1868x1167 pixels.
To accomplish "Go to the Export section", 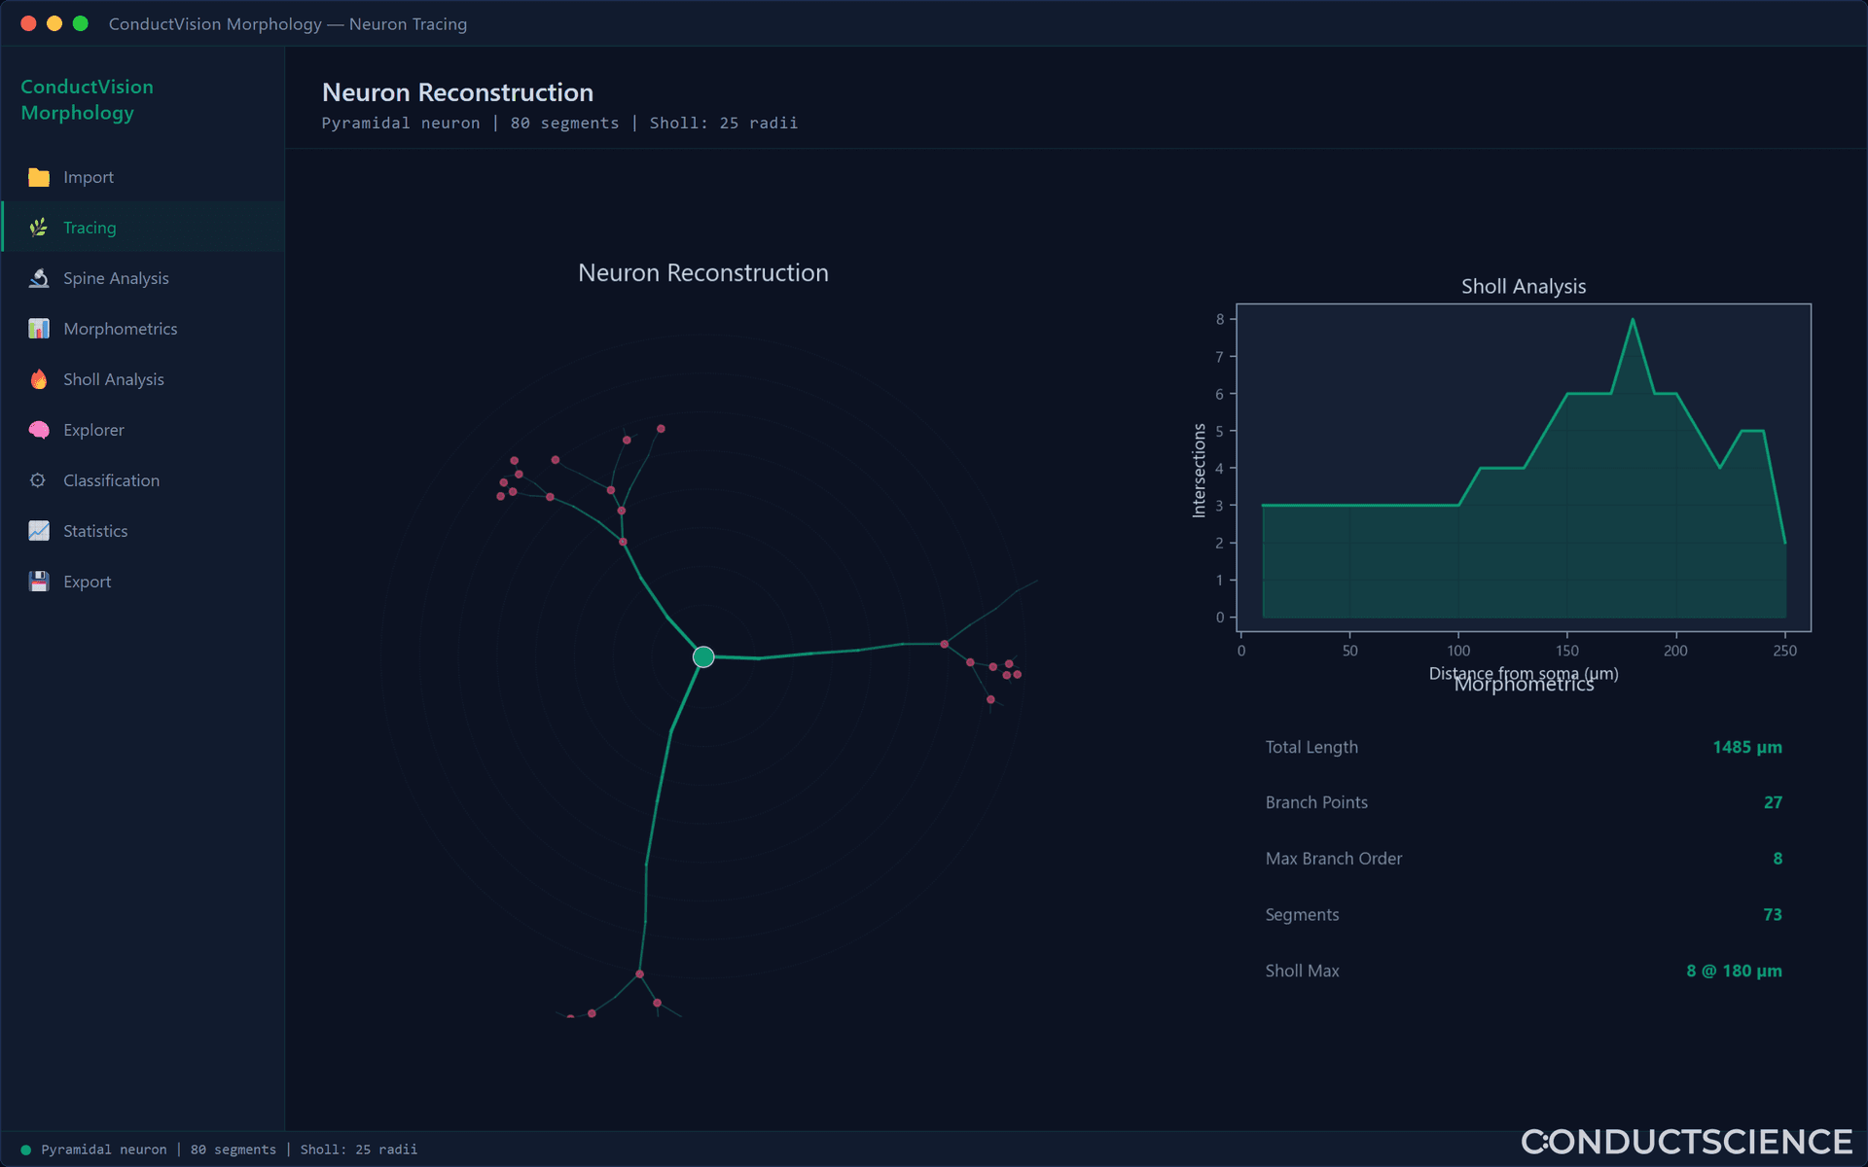I will (143, 582).
